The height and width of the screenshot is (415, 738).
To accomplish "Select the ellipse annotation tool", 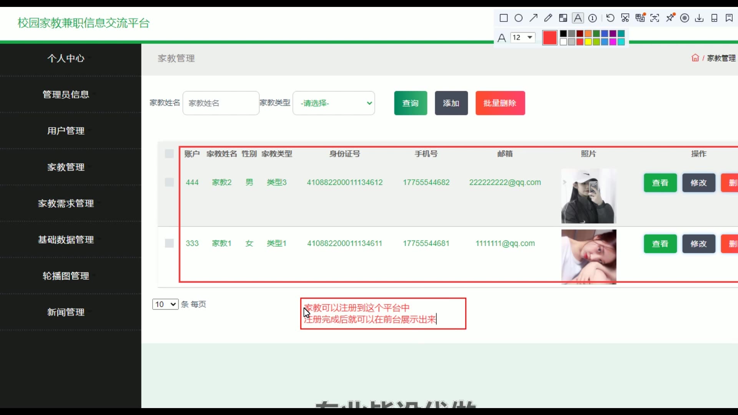I will click(519, 18).
